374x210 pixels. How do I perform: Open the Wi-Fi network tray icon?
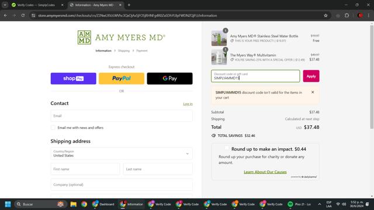pyautogui.click(x=338, y=204)
